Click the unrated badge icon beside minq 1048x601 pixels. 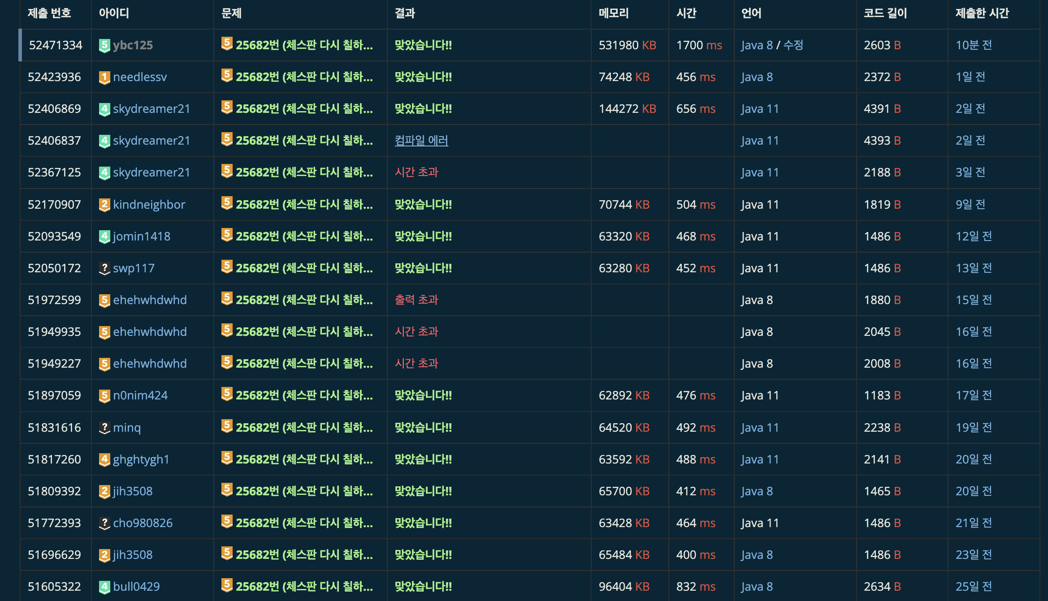tap(104, 428)
